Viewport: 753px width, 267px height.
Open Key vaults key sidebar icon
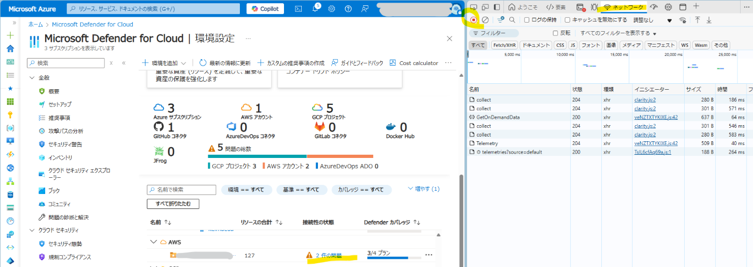pyautogui.click(x=10, y=114)
